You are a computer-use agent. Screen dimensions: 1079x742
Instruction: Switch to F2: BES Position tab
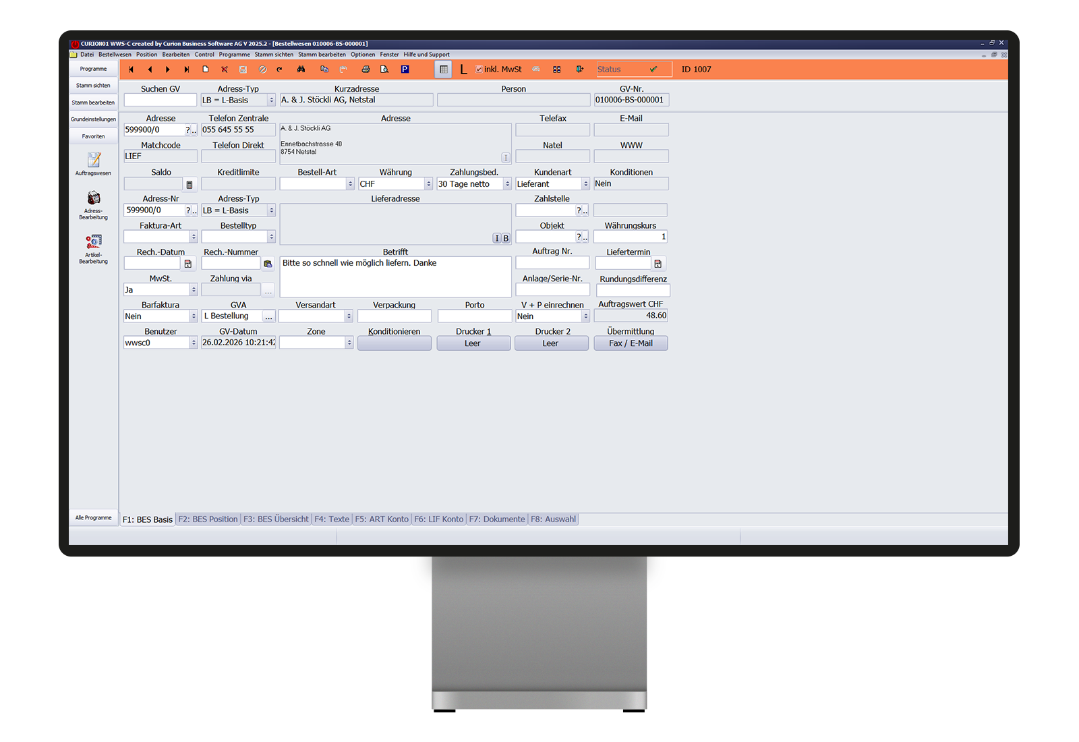[208, 519]
